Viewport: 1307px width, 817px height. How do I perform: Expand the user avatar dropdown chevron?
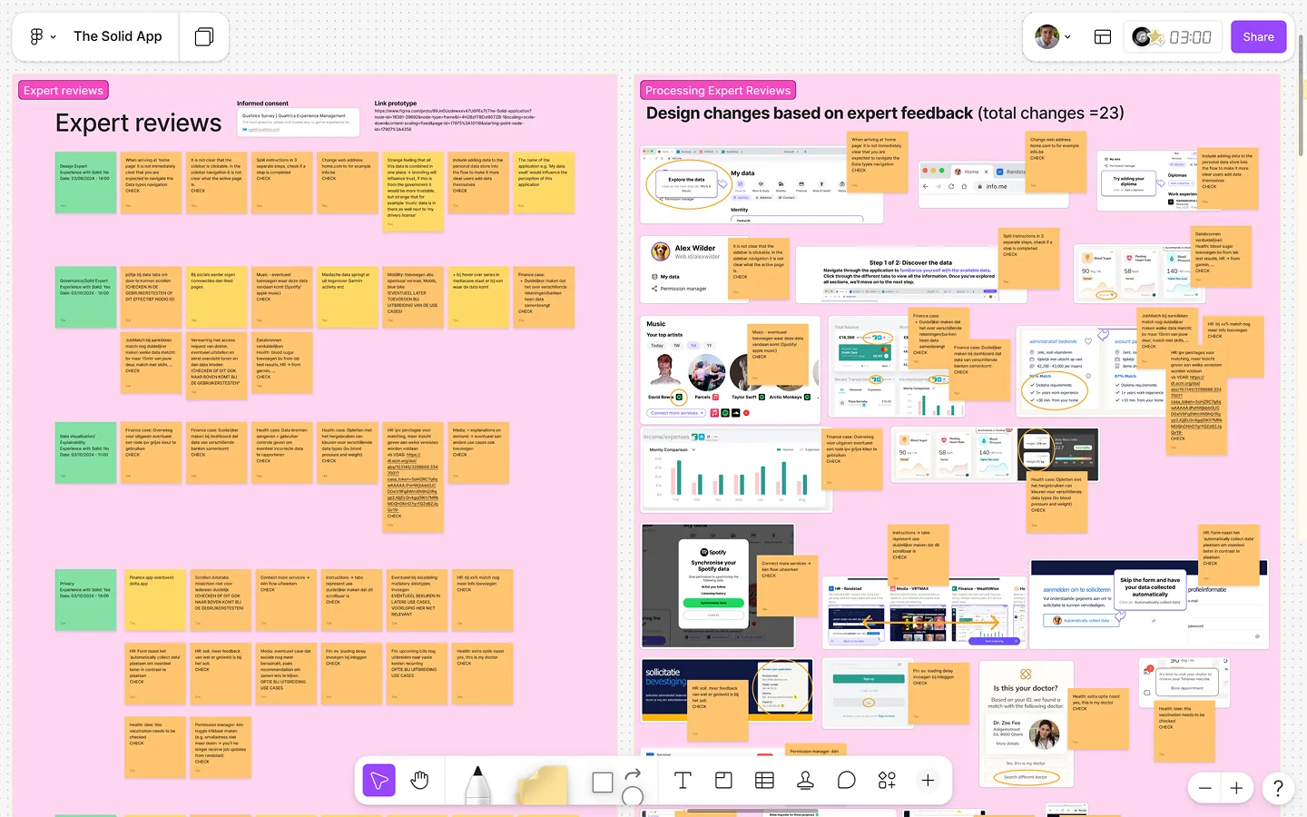point(1067,37)
